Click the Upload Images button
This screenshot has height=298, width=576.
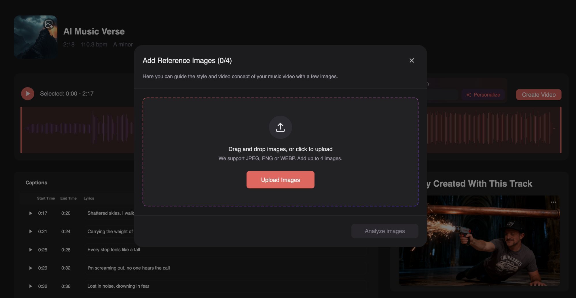pos(280,179)
